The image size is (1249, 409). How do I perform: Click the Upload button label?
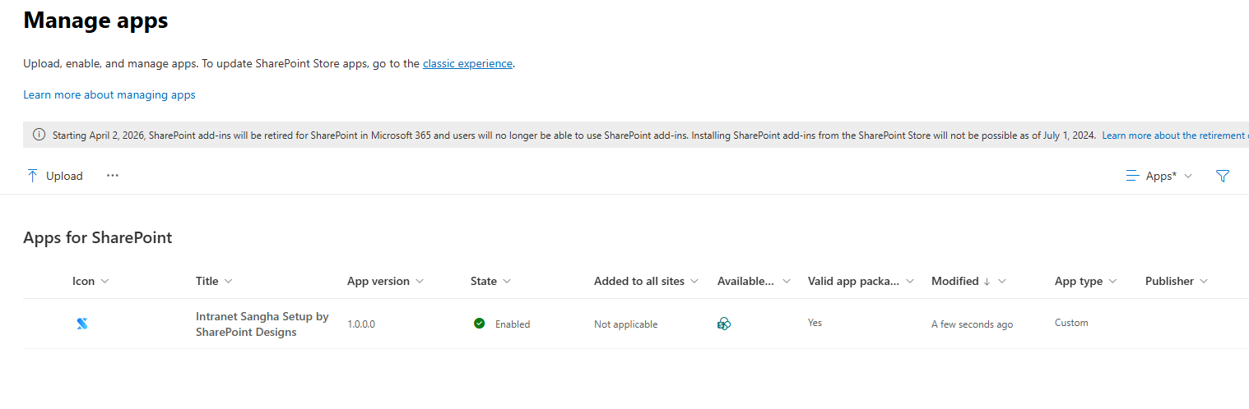pos(64,176)
